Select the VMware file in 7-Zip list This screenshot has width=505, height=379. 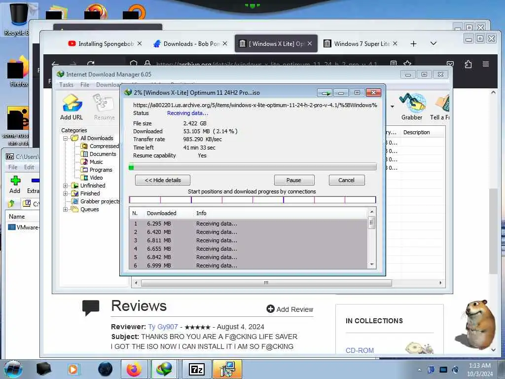(23, 227)
